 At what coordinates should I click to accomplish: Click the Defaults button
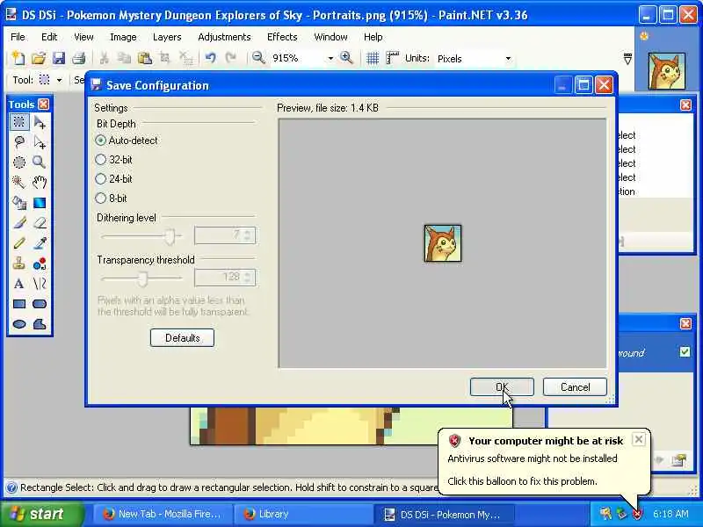[x=182, y=337]
